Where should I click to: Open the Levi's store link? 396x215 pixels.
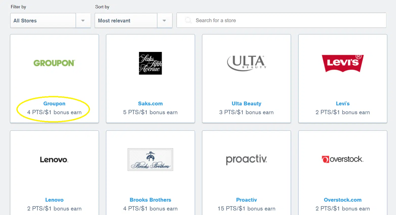(x=343, y=104)
